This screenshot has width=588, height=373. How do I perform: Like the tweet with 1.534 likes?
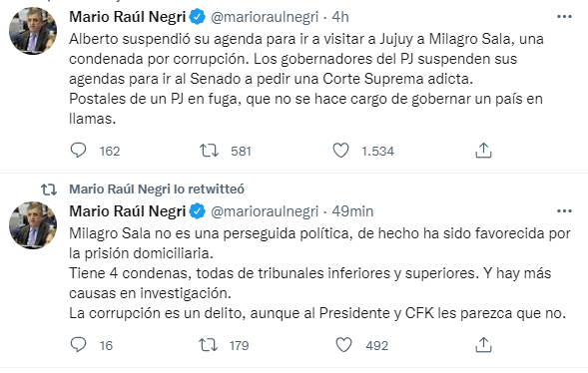click(340, 151)
